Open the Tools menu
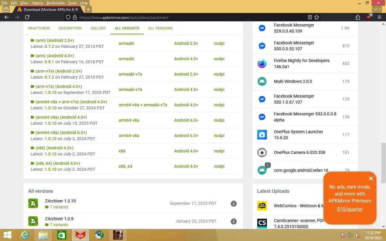Screen dimensions: 386x241 pyautogui.click(x=72, y=3)
